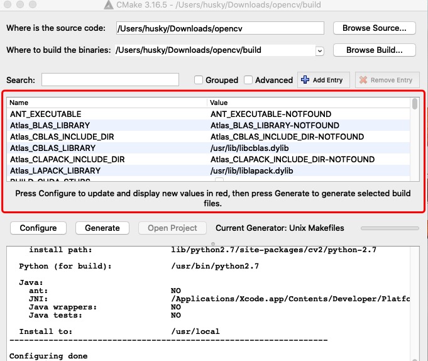Select the Atlas_CBLAS_INCLUDE_DIR entry
Viewport: 428px width, 361px height.
click(62, 136)
